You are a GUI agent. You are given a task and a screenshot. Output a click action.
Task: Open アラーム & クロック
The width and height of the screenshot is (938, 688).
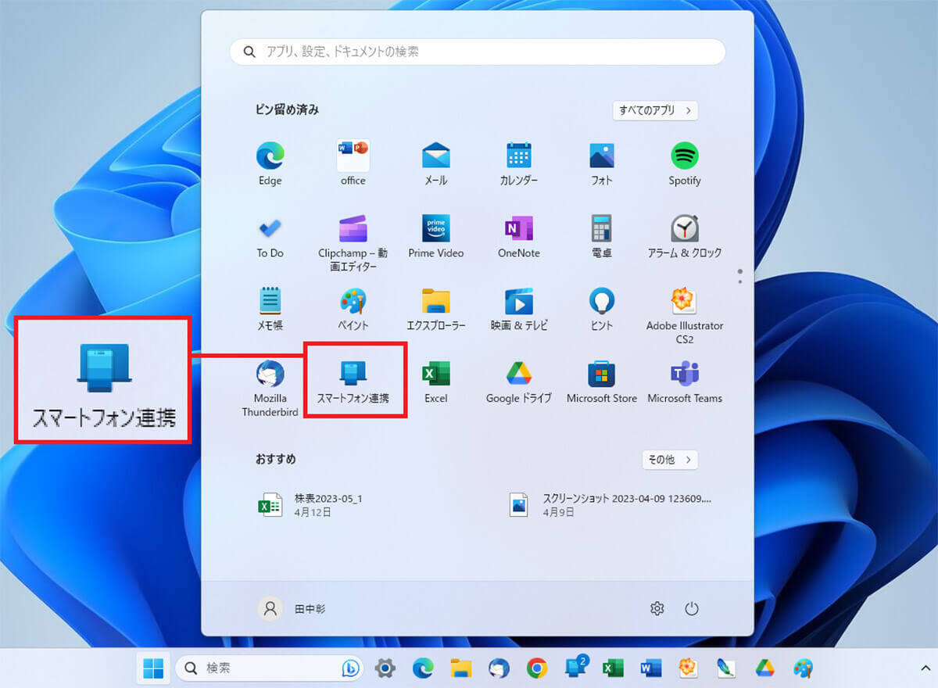click(x=685, y=236)
